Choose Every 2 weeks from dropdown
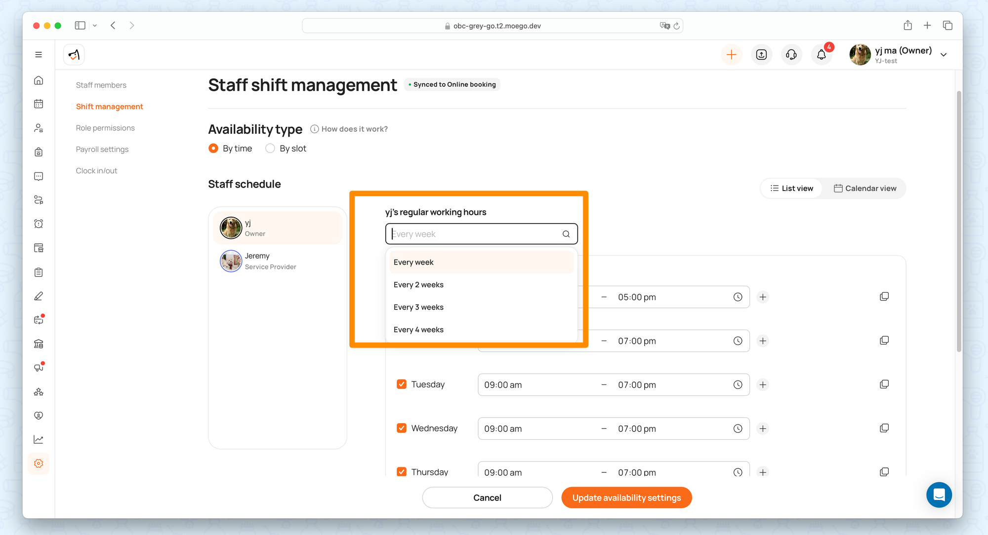 (x=418, y=285)
